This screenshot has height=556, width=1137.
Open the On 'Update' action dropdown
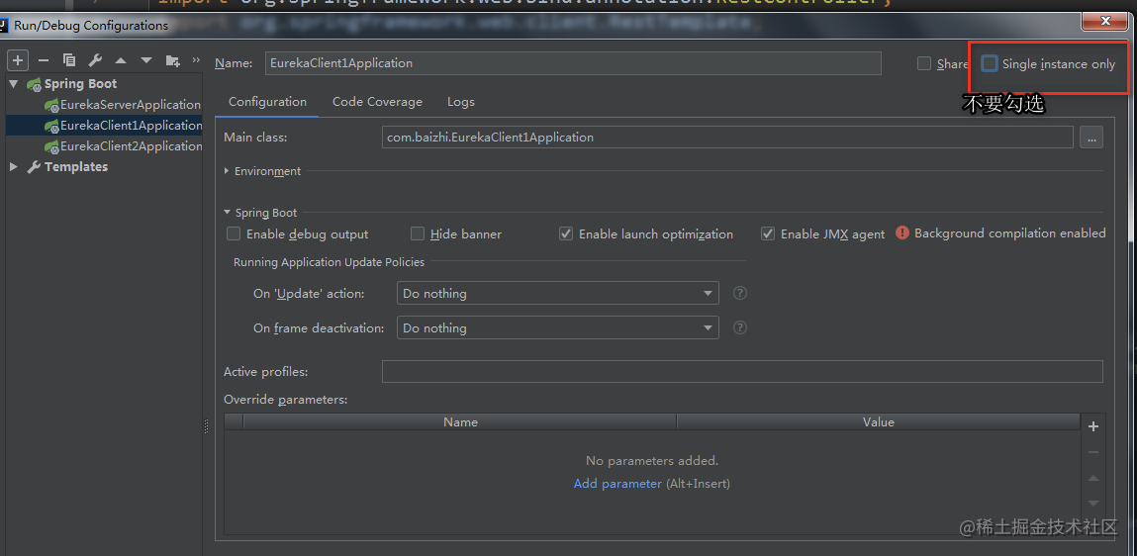[x=558, y=294]
